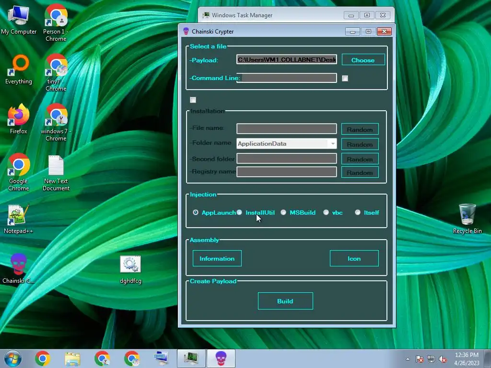Click into the Payload path field
Image resolution: width=491 pixels, height=368 pixels.
(x=287, y=59)
